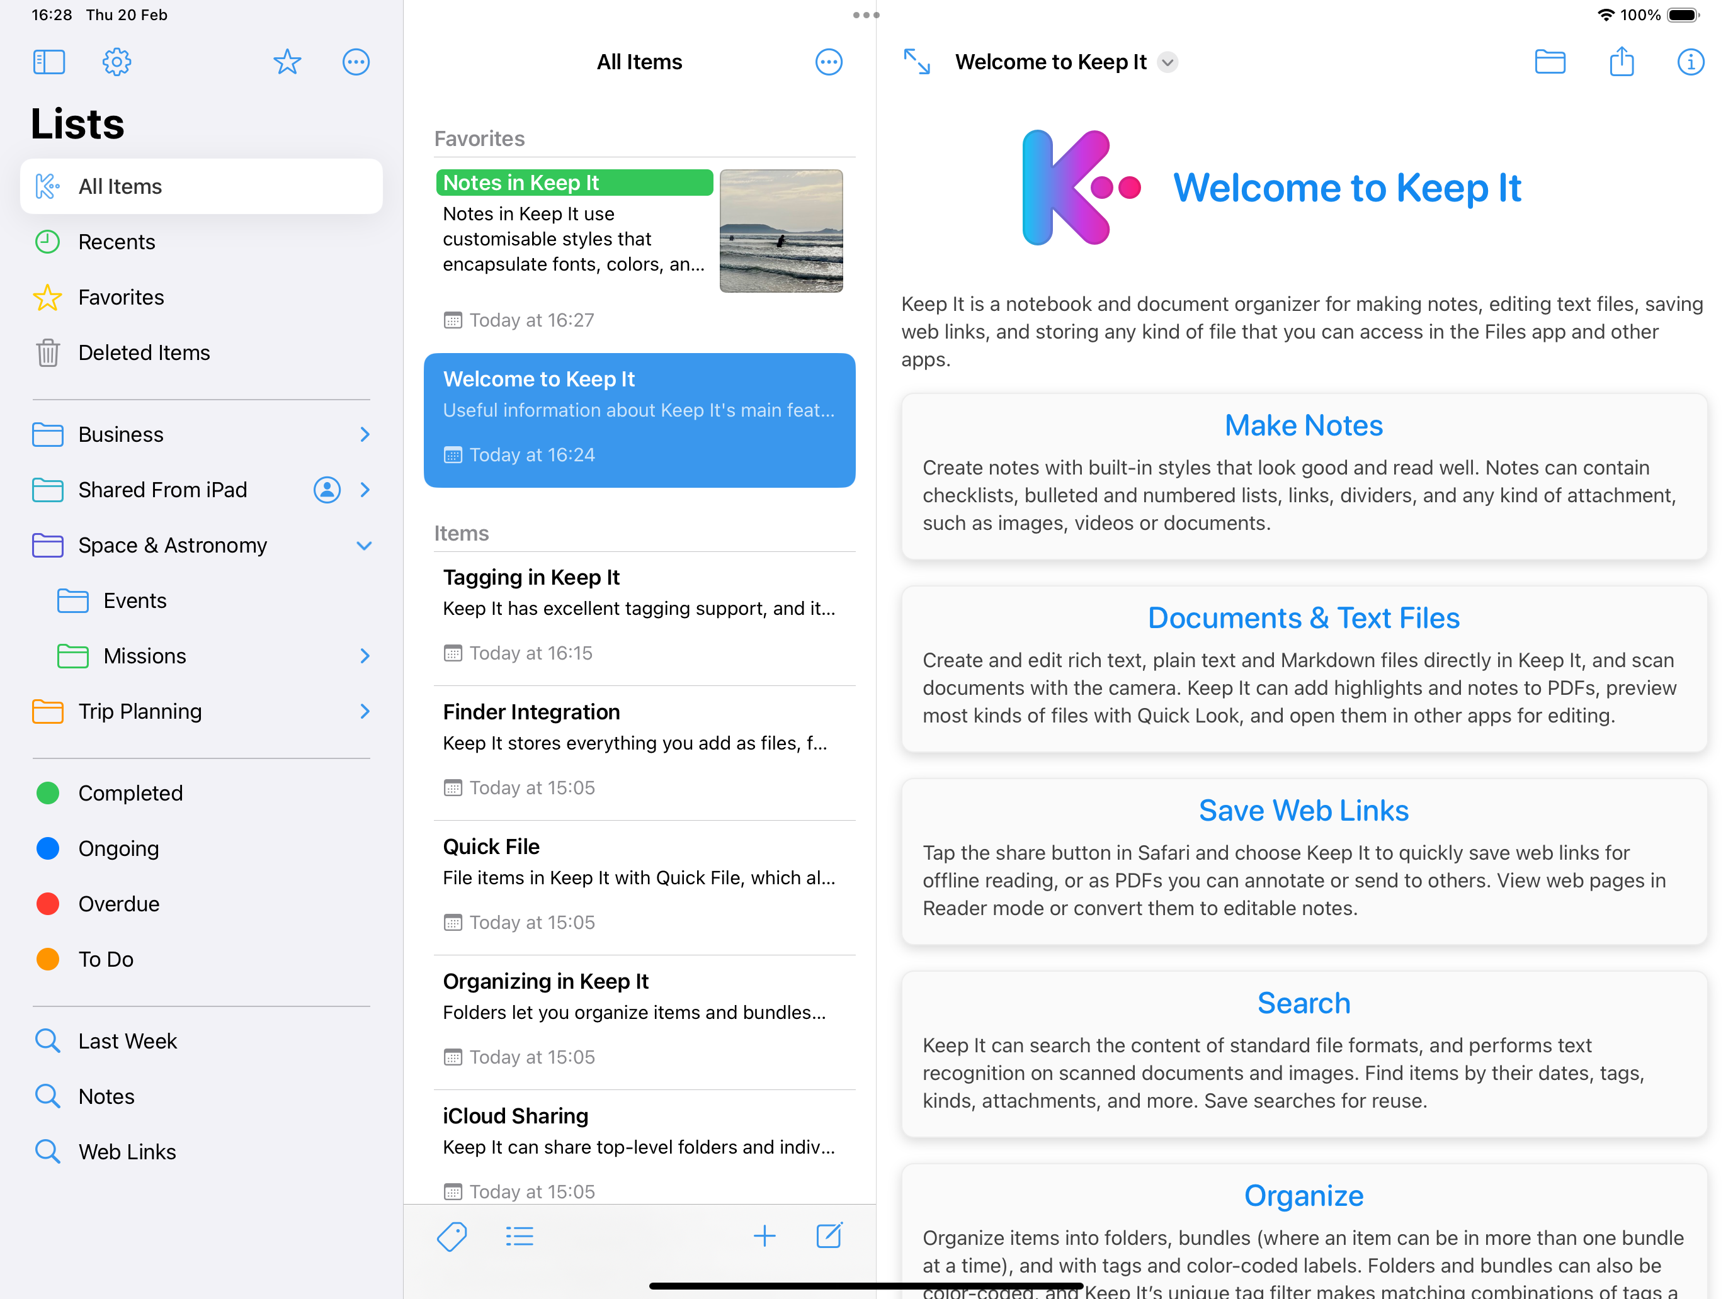Expand note to full screen arrows icon

tap(917, 62)
